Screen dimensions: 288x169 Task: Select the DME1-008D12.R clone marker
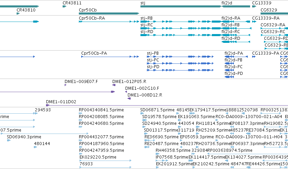(129, 98)
